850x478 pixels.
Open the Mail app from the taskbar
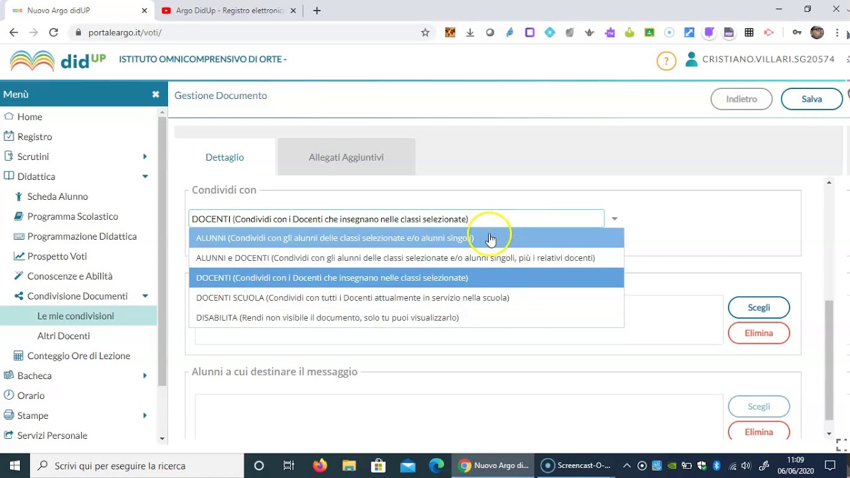pyautogui.click(x=408, y=465)
